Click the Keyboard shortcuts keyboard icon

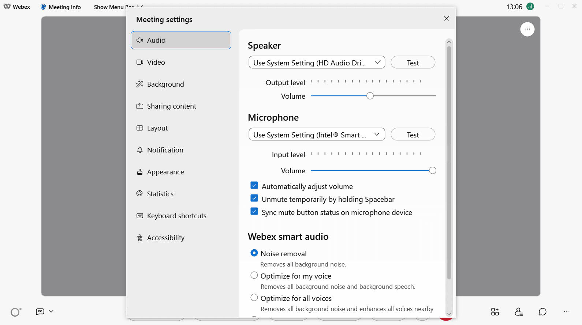pos(140,216)
